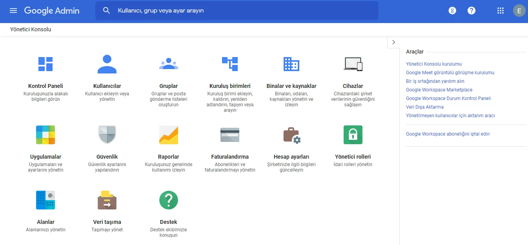Click the Faturalandırma title text

[230, 157]
